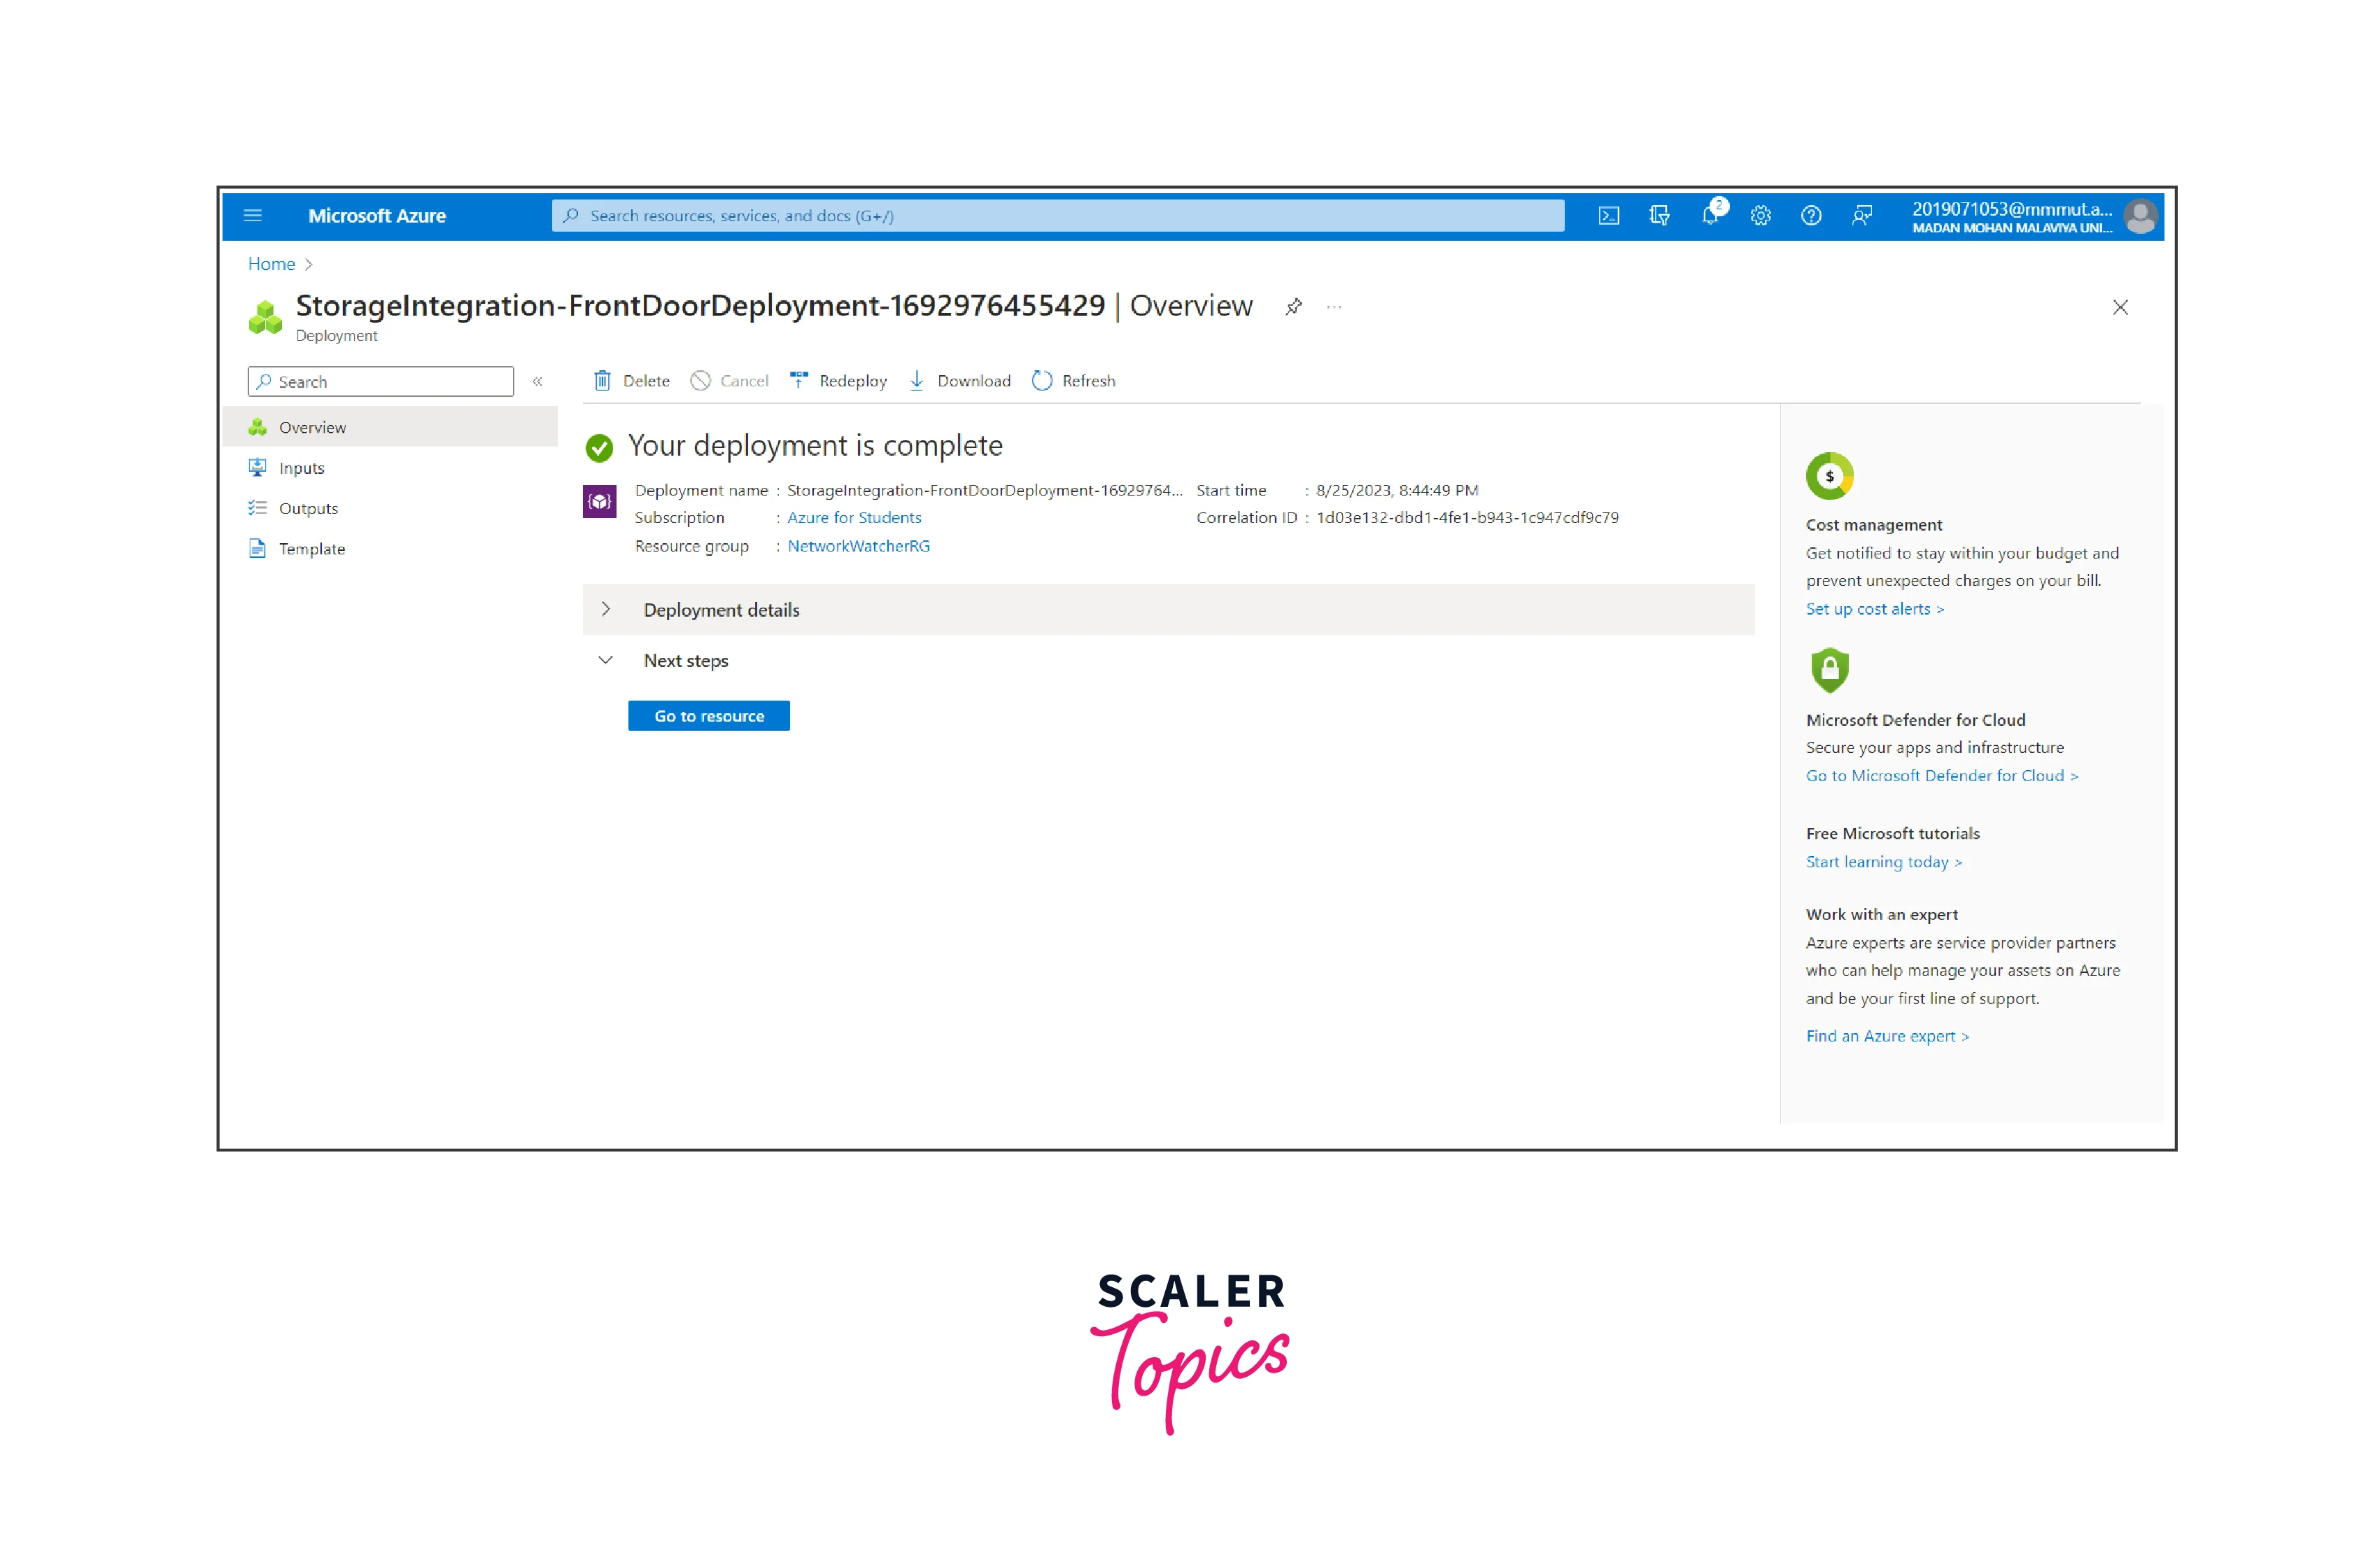Viewport: 2380px width, 1563px height.
Task: Open Cloud Shell from the top bar
Action: pyautogui.click(x=1608, y=216)
